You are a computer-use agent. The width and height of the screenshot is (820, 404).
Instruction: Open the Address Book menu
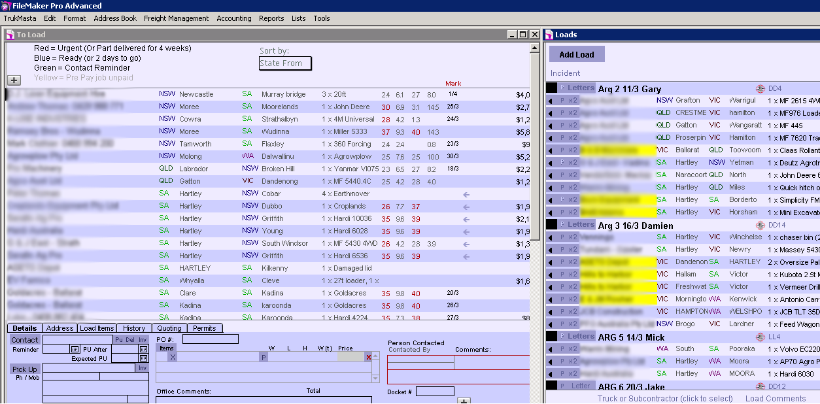[115, 18]
